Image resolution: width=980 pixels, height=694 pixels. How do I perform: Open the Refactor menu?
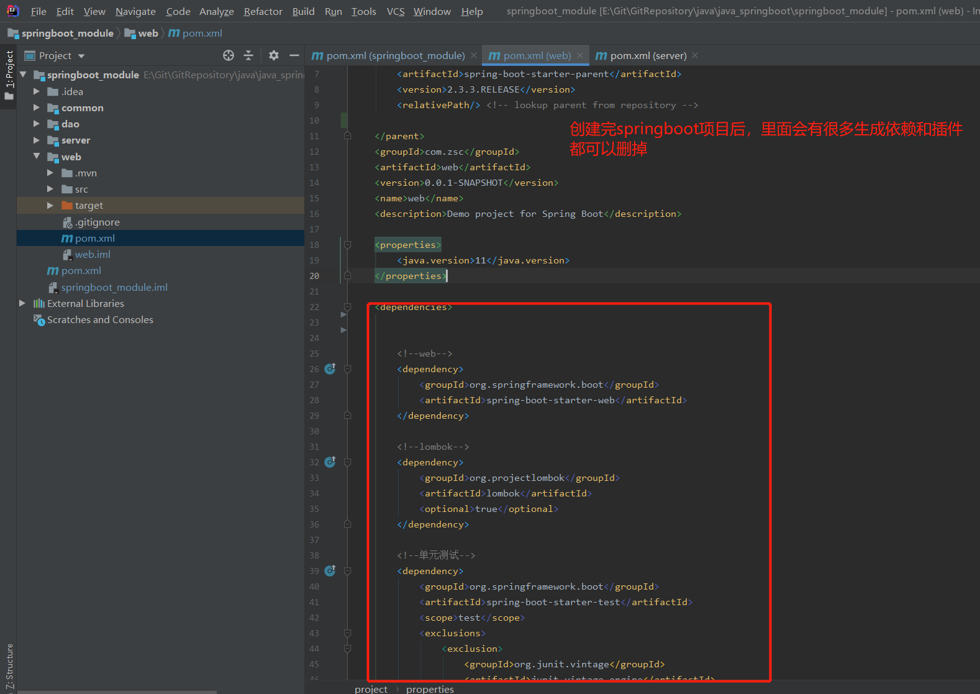coord(263,11)
